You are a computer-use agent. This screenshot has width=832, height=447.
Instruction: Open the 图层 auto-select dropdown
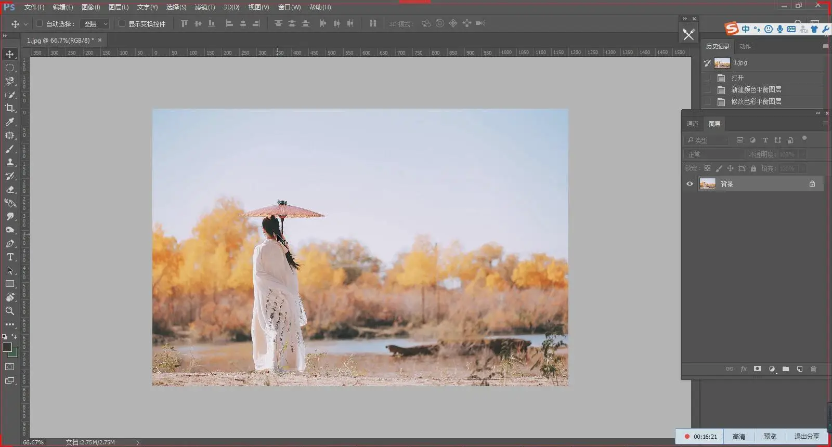click(95, 24)
